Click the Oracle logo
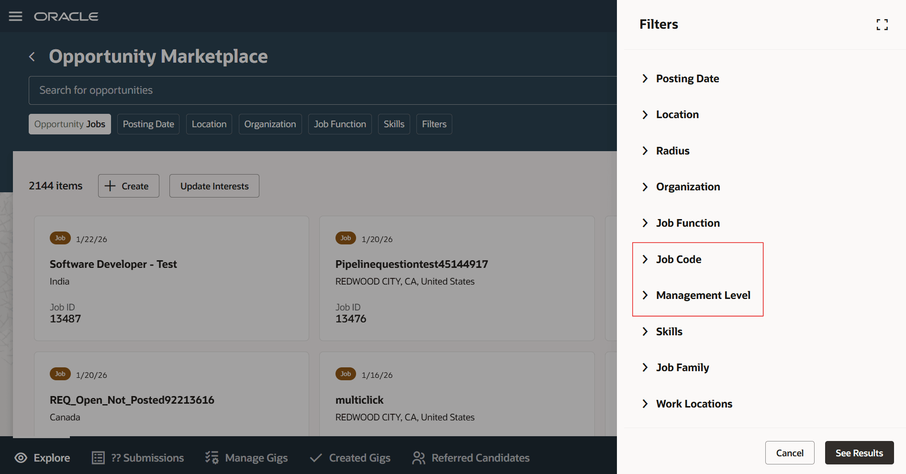This screenshot has width=906, height=474. (66, 16)
